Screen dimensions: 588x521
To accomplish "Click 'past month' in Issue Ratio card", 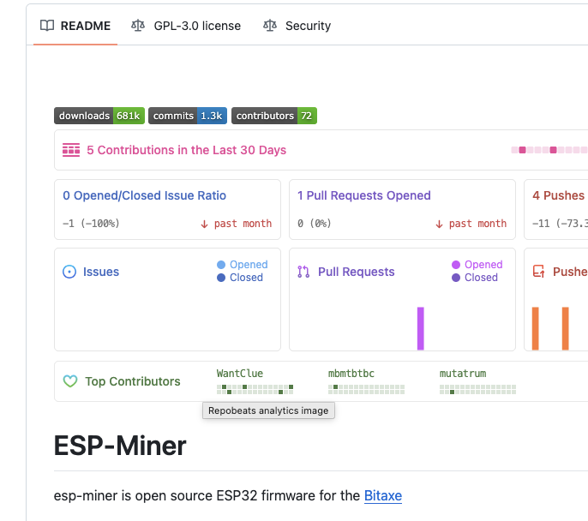I will click(243, 224).
